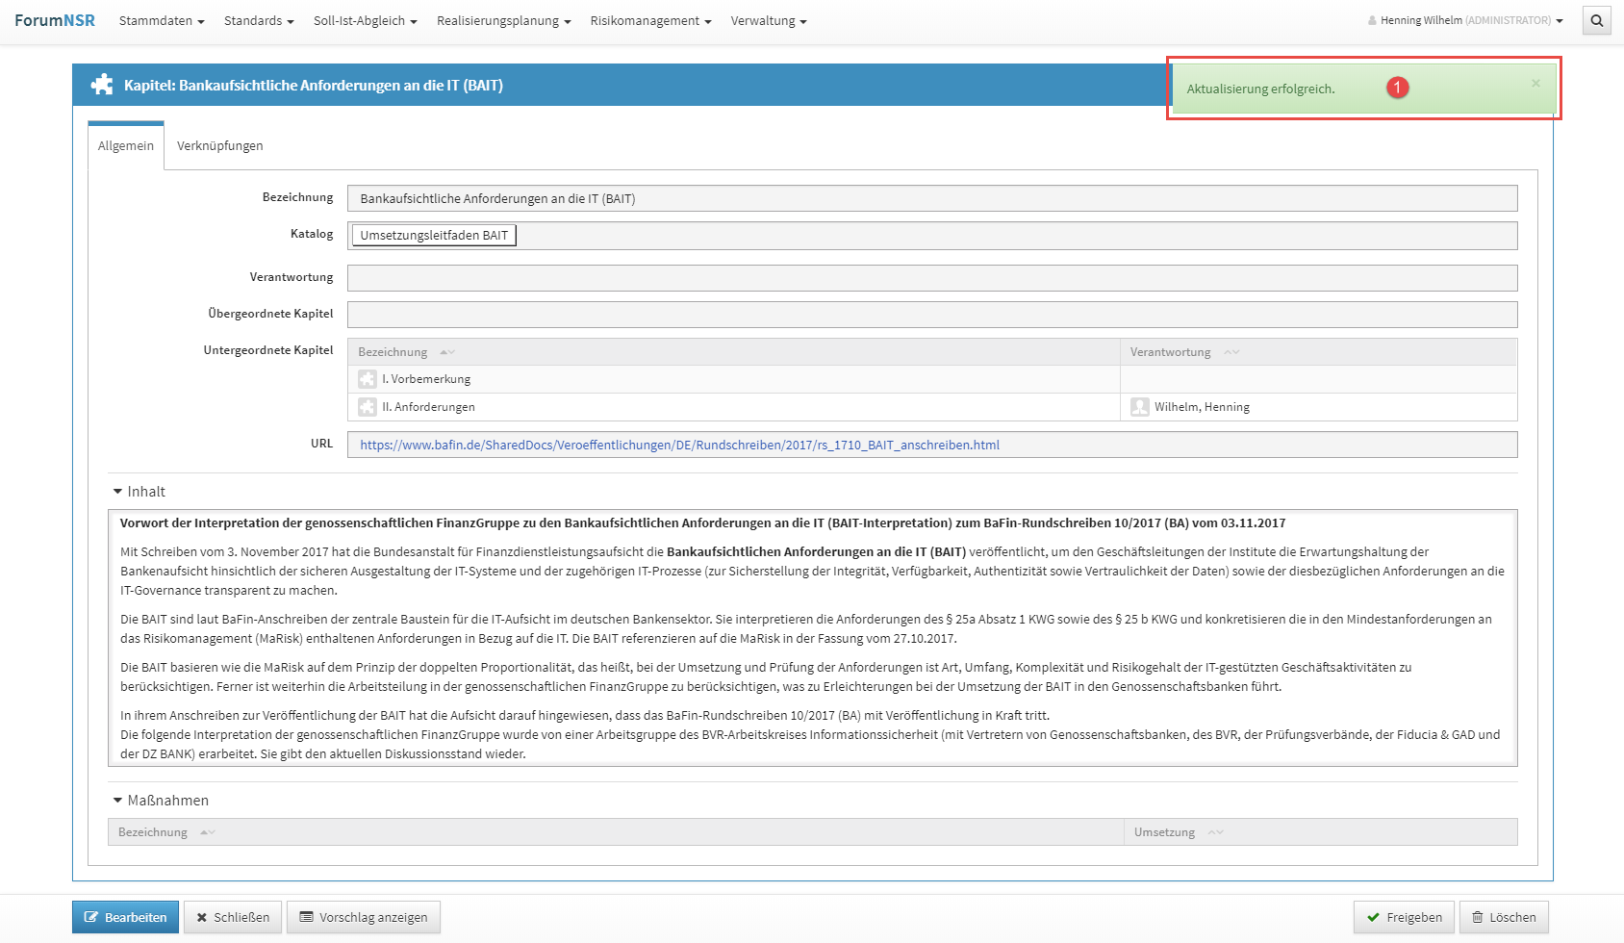The width and height of the screenshot is (1624, 943).
Task: Click the Bearbeiten button
Action: (125, 917)
